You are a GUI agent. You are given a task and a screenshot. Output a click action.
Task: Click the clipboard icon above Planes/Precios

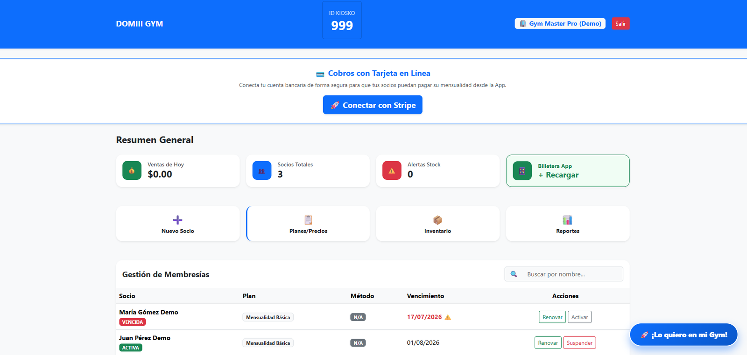(x=308, y=220)
